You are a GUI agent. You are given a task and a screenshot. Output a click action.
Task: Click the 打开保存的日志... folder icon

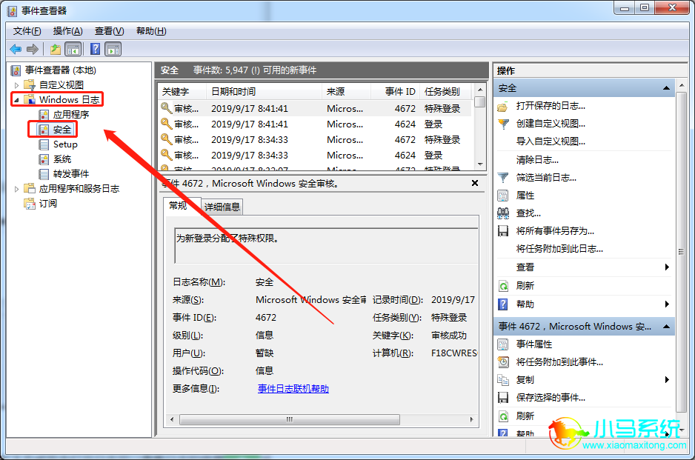[x=502, y=107]
